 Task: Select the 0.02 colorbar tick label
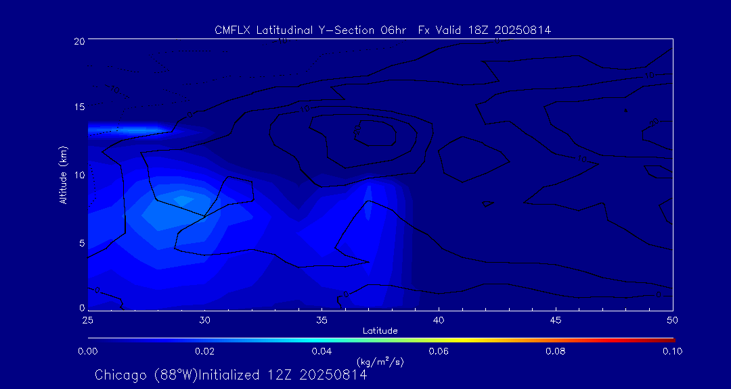[x=204, y=351]
